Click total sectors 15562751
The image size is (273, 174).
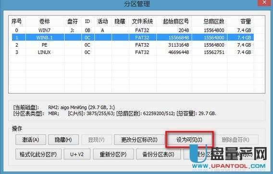point(214,52)
